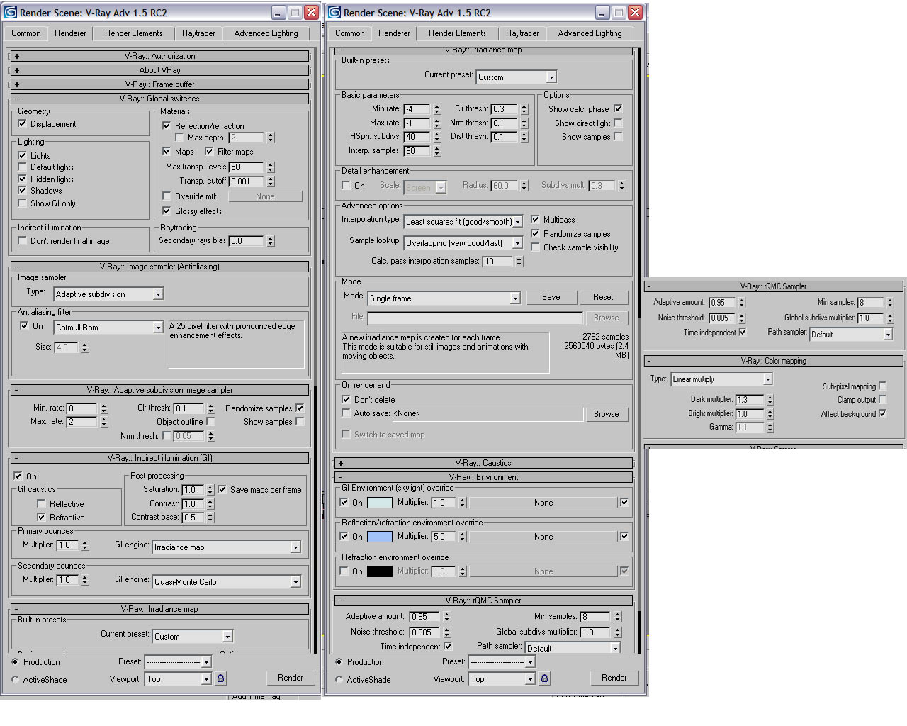
Task: Open Interpolation type dropdown
Action: [463, 222]
